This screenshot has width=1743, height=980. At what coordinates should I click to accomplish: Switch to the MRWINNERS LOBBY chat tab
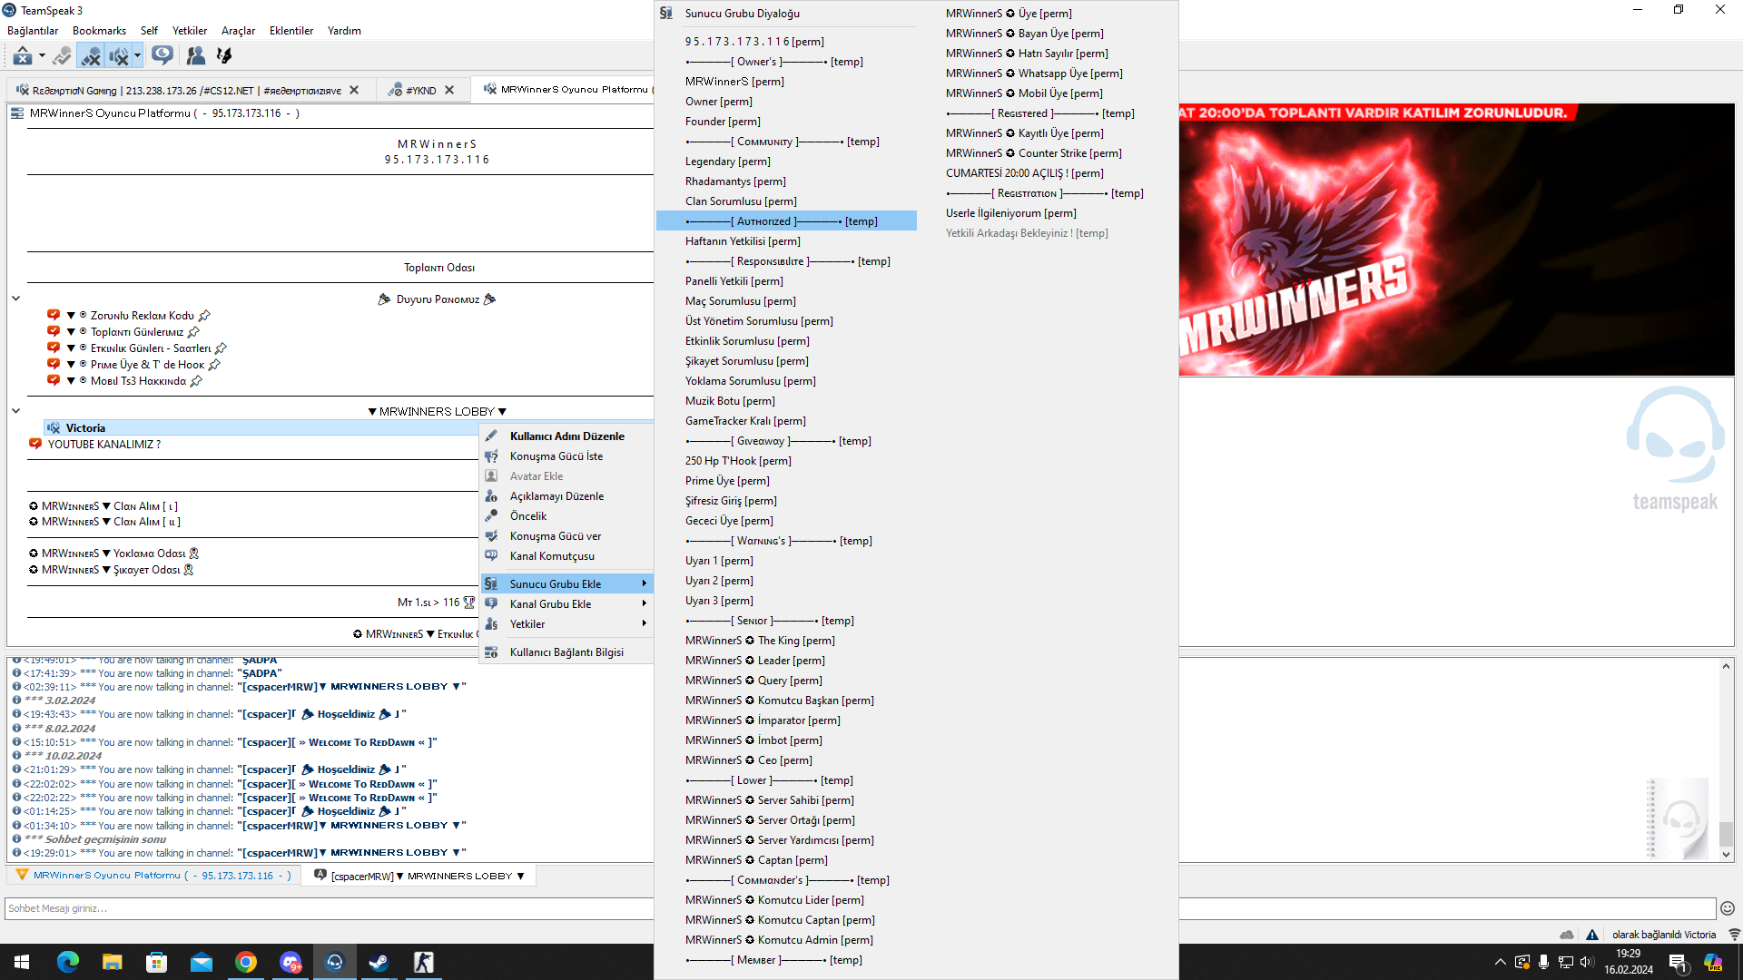pyautogui.click(x=419, y=876)
